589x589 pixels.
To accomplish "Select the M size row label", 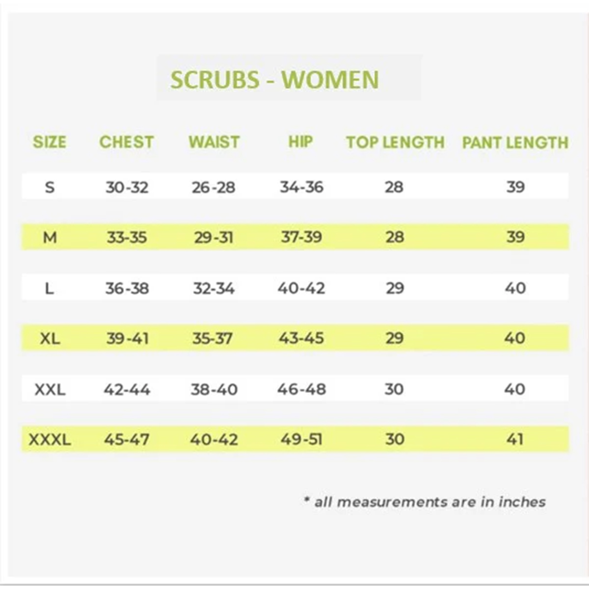I will click(x=50, y=238).
